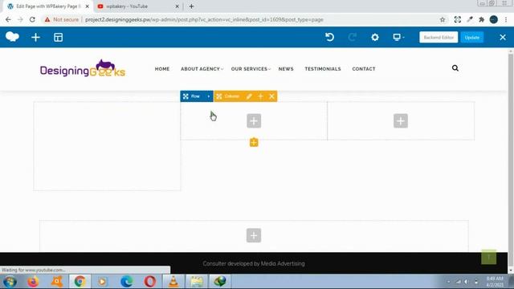Launch Firefox from the taskbar

(x=33, y=282)
